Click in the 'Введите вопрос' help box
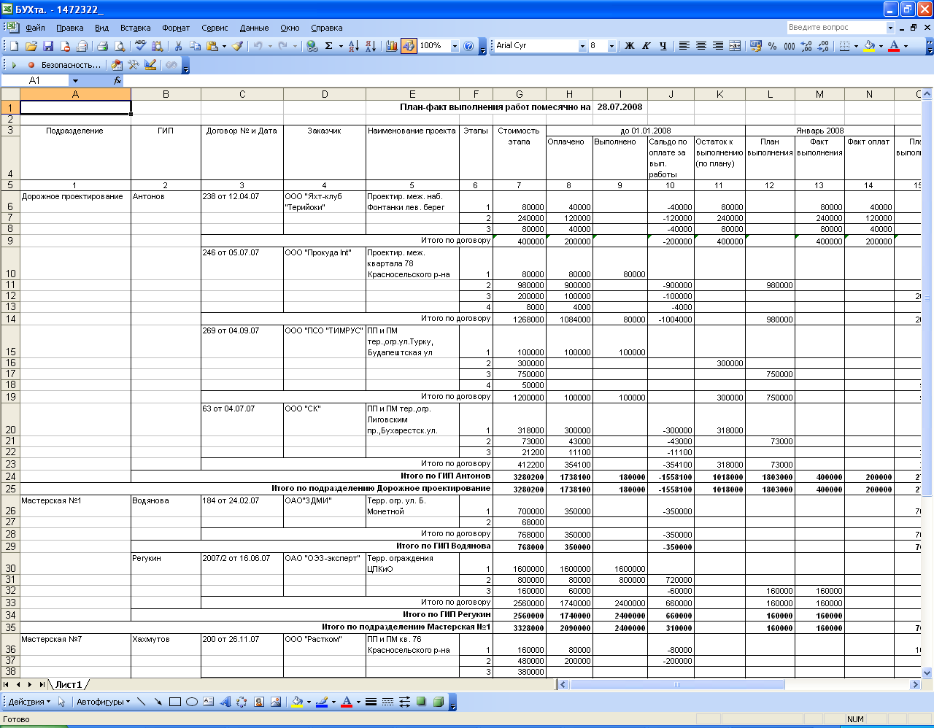The width and height of the screenshot is (934, 728). tap(836, 27)
